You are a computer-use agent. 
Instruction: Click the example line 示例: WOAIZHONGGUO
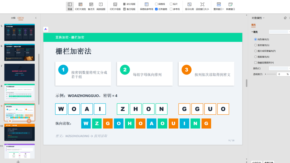(x=86, y=95)
